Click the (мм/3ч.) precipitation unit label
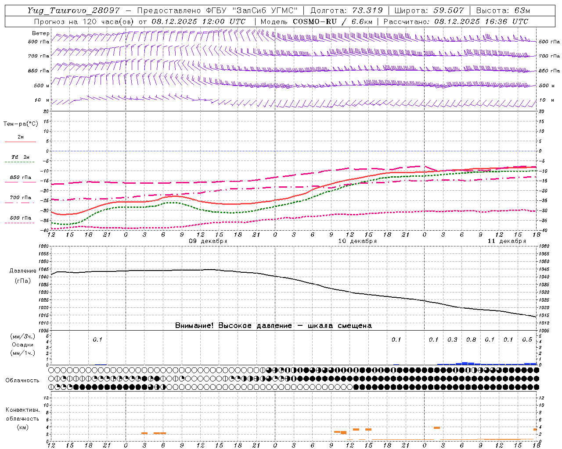The image size is (562, 449). click(x=23, y=336)
